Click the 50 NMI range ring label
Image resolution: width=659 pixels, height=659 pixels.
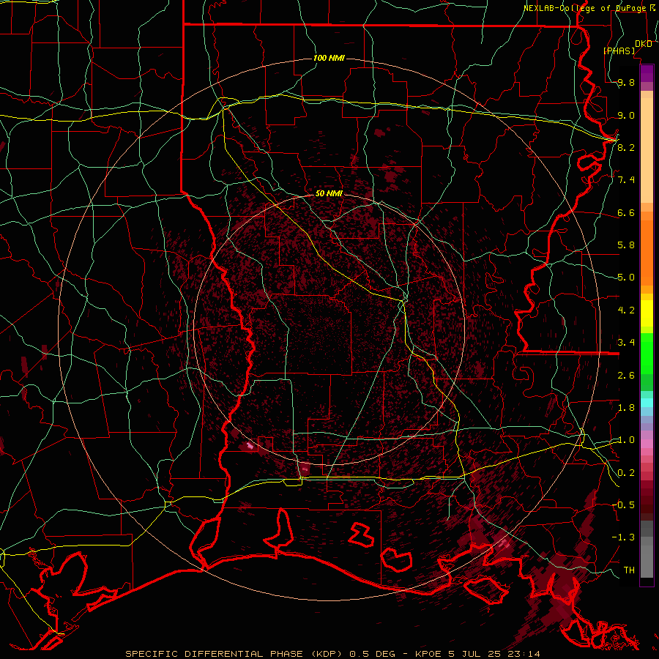click(329, 193)
